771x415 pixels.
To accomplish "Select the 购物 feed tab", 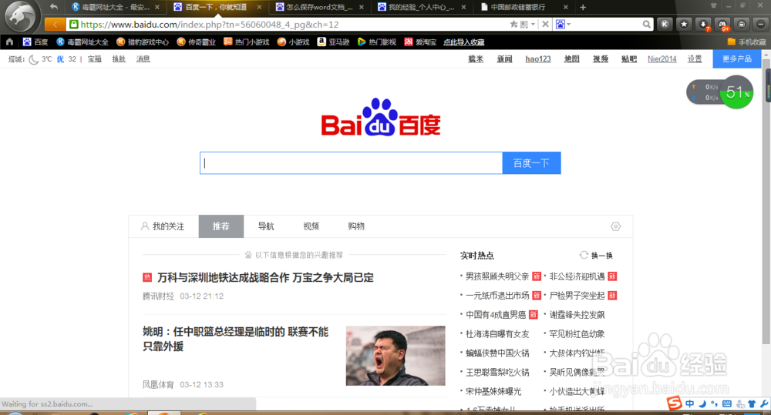I will (356, 226).
